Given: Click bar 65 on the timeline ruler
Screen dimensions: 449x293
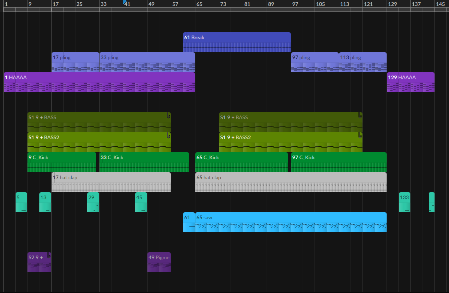Looking at the screenshot, I should tap(199, 4).
